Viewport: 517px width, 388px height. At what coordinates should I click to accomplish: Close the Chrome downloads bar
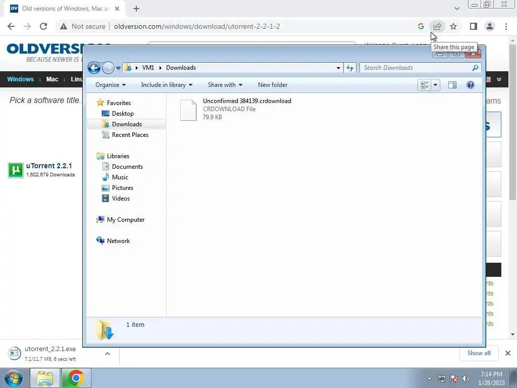click(508, 353)
